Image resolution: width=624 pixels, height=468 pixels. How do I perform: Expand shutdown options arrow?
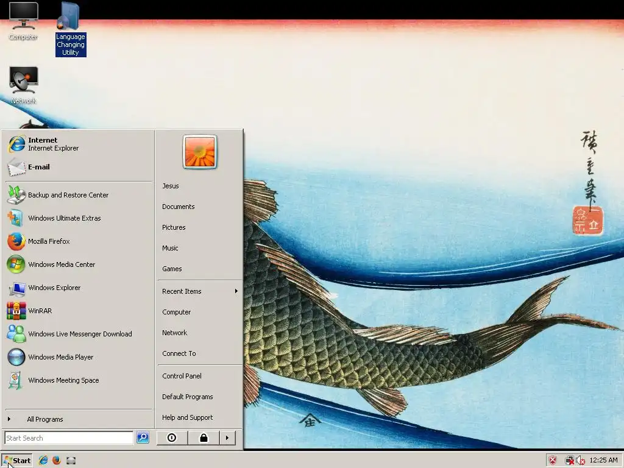coord(227,438)
